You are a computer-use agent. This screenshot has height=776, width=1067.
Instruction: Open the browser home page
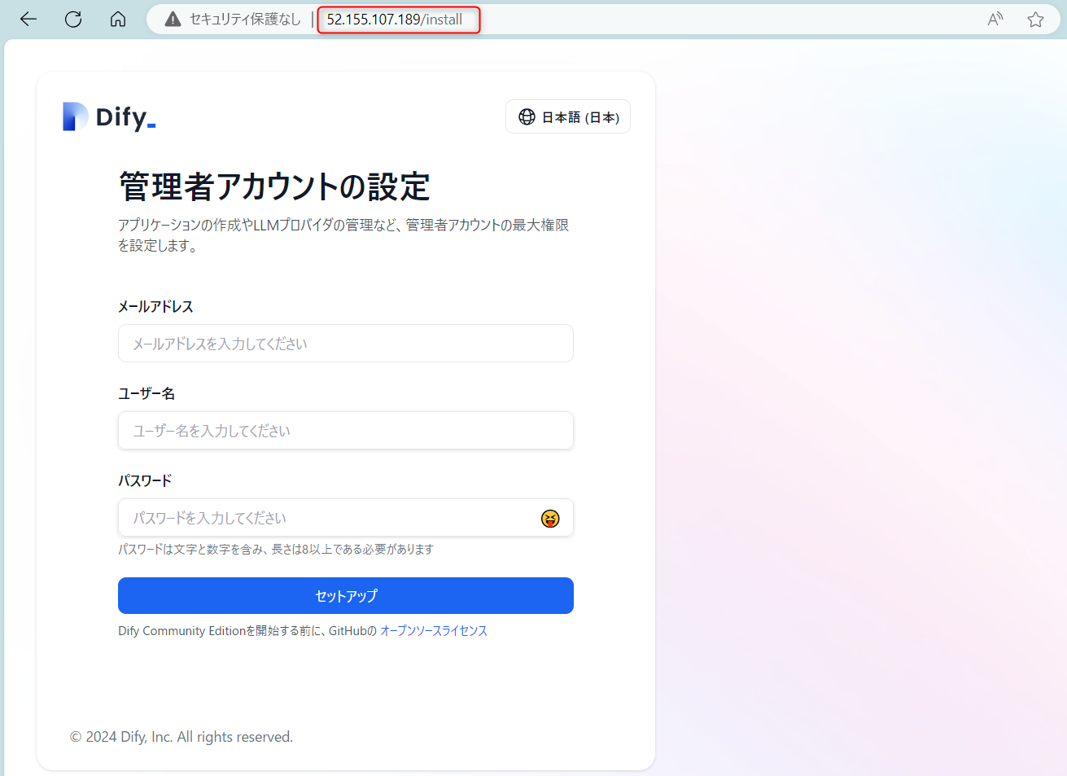pyautogui.click(x=117, y=19)
